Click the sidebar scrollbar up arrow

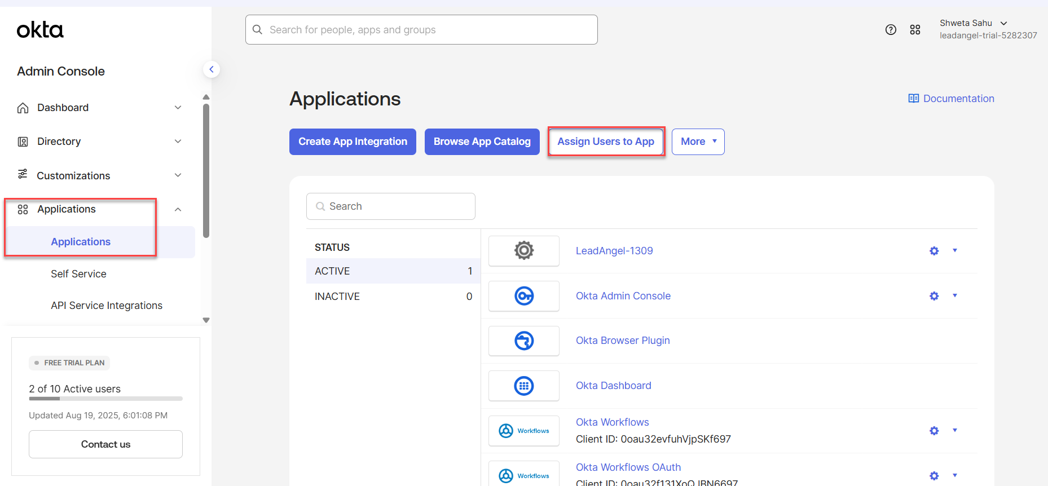[206, 97]
